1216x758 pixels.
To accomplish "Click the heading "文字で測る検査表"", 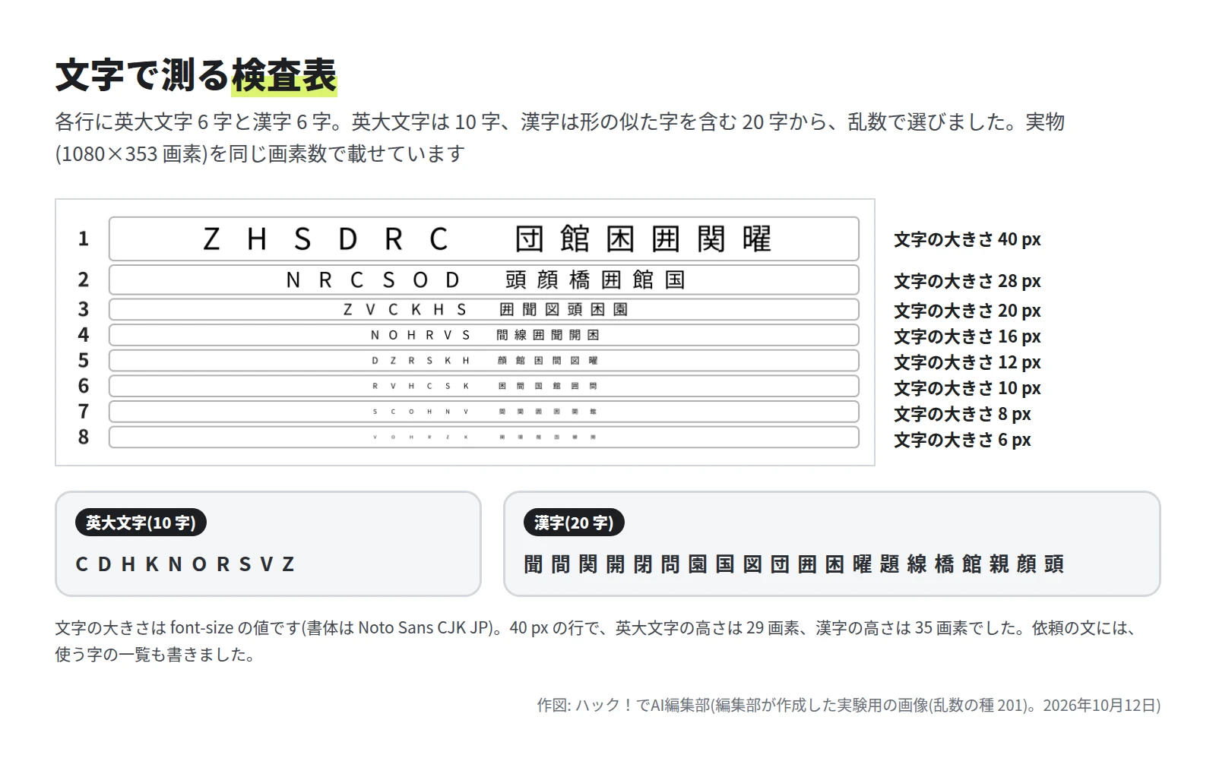I will click(x=196, y=75).
